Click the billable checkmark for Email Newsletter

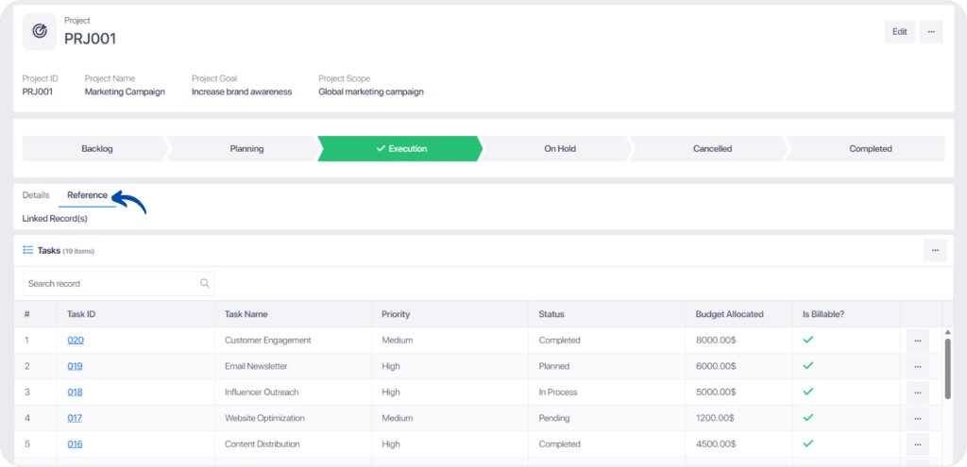[x=808, y=365]
